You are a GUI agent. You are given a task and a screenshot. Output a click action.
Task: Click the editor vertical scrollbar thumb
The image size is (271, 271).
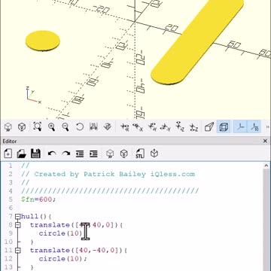click(x=266, y=220)
